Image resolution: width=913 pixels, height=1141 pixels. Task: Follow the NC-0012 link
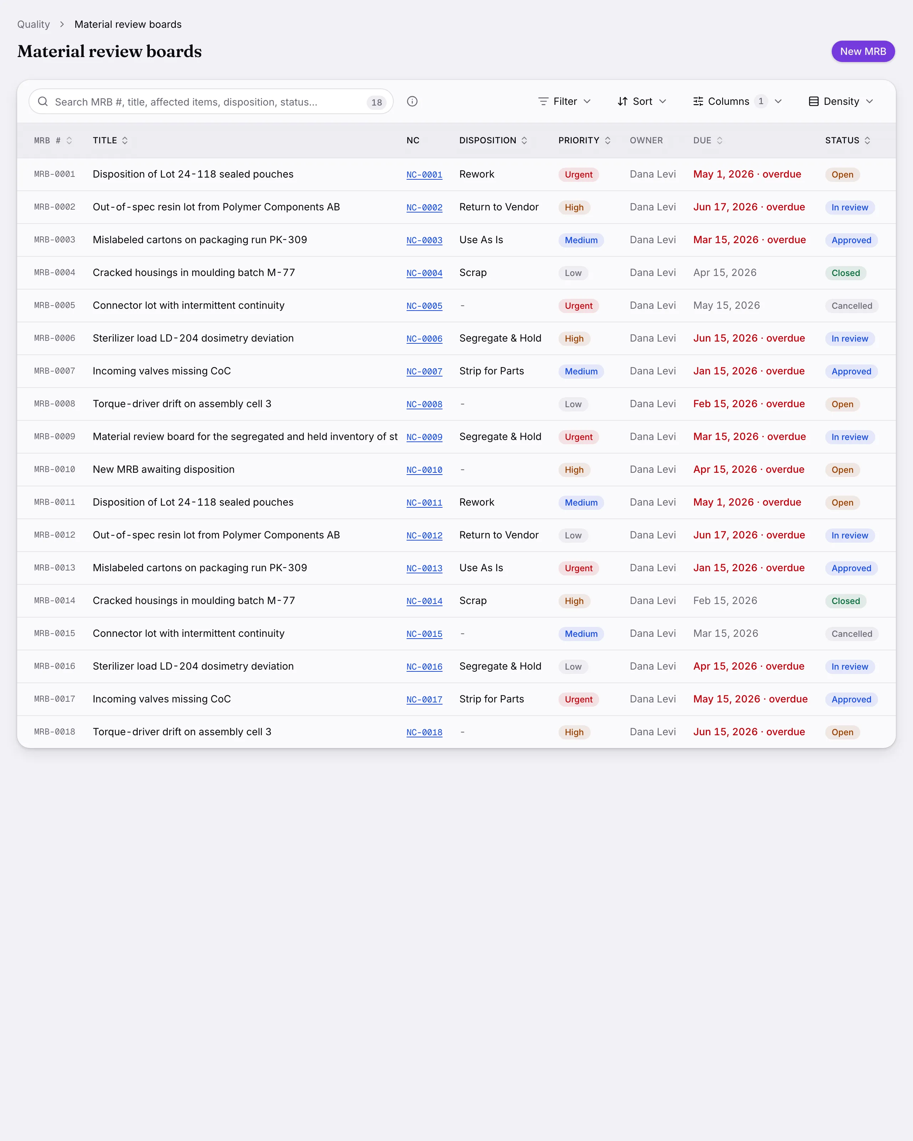pos(424,536)
